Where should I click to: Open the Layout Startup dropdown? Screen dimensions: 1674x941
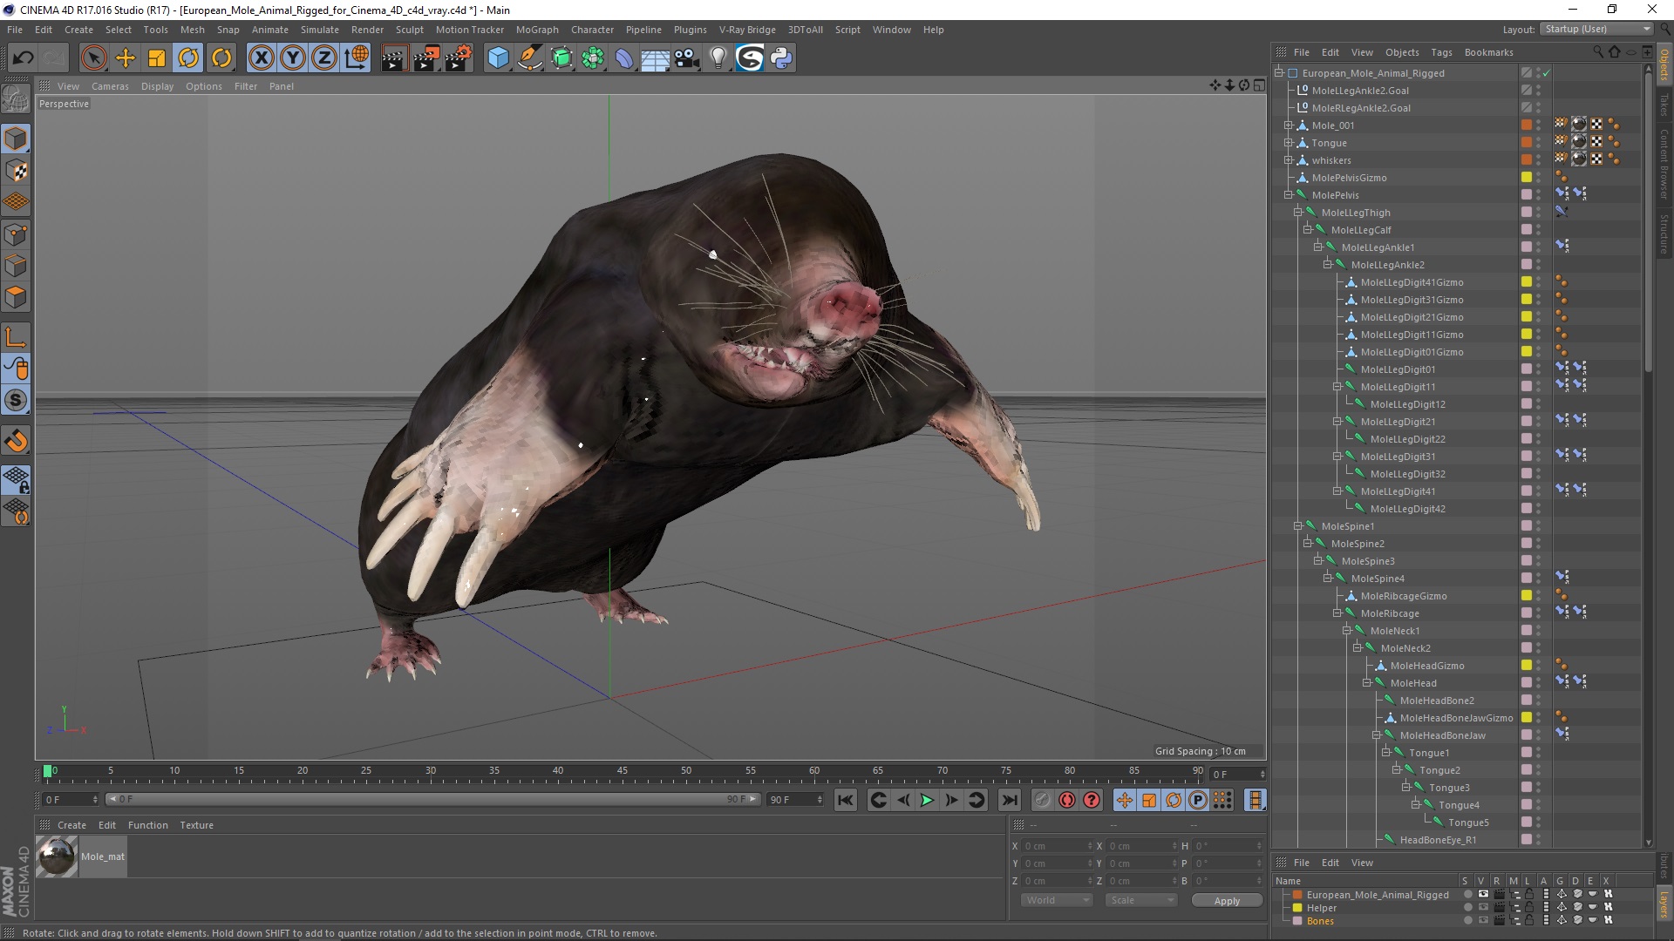[1596, 29]
